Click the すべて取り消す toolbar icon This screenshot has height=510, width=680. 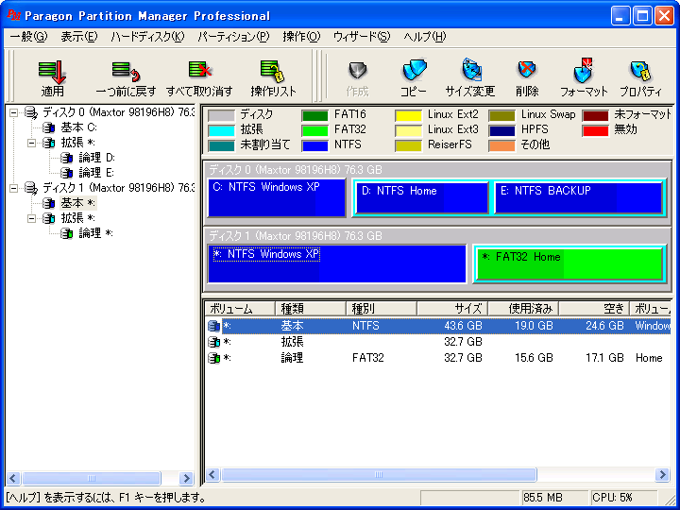click(199, 71)
